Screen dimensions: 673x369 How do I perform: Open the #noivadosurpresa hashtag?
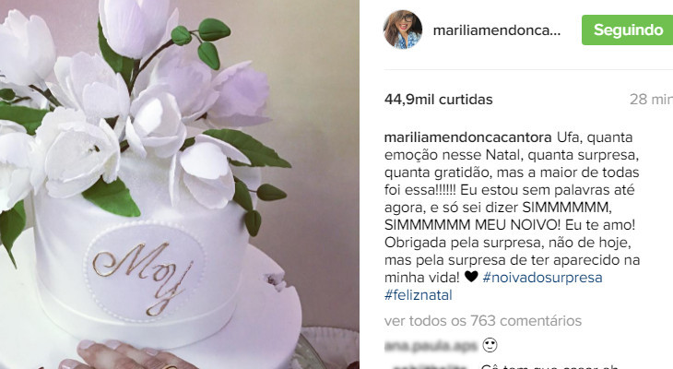[542, 278]
